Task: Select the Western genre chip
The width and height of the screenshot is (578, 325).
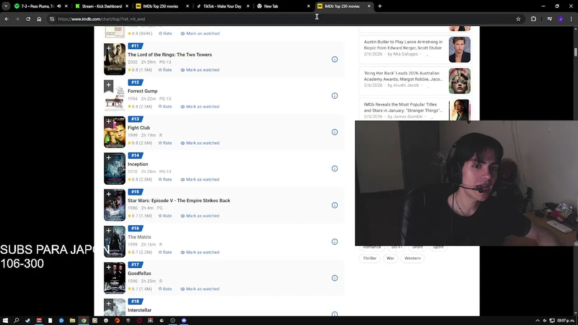Action: click(412, 258)
